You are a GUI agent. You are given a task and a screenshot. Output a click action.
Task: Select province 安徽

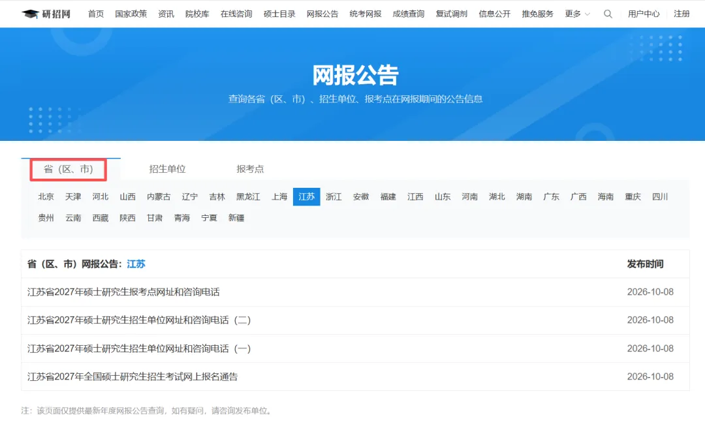[x=361, y=197]
